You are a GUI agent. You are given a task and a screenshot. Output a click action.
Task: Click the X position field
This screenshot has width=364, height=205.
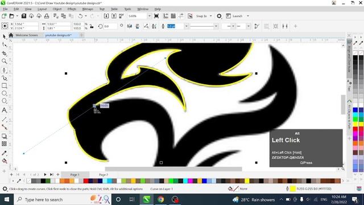(x=26, y=24)
